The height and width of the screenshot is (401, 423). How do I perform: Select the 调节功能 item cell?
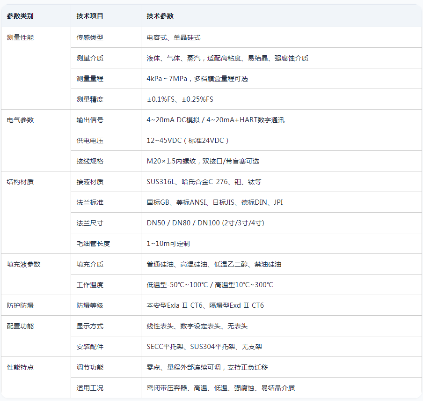pyautogui.click(x=106, y=367)
